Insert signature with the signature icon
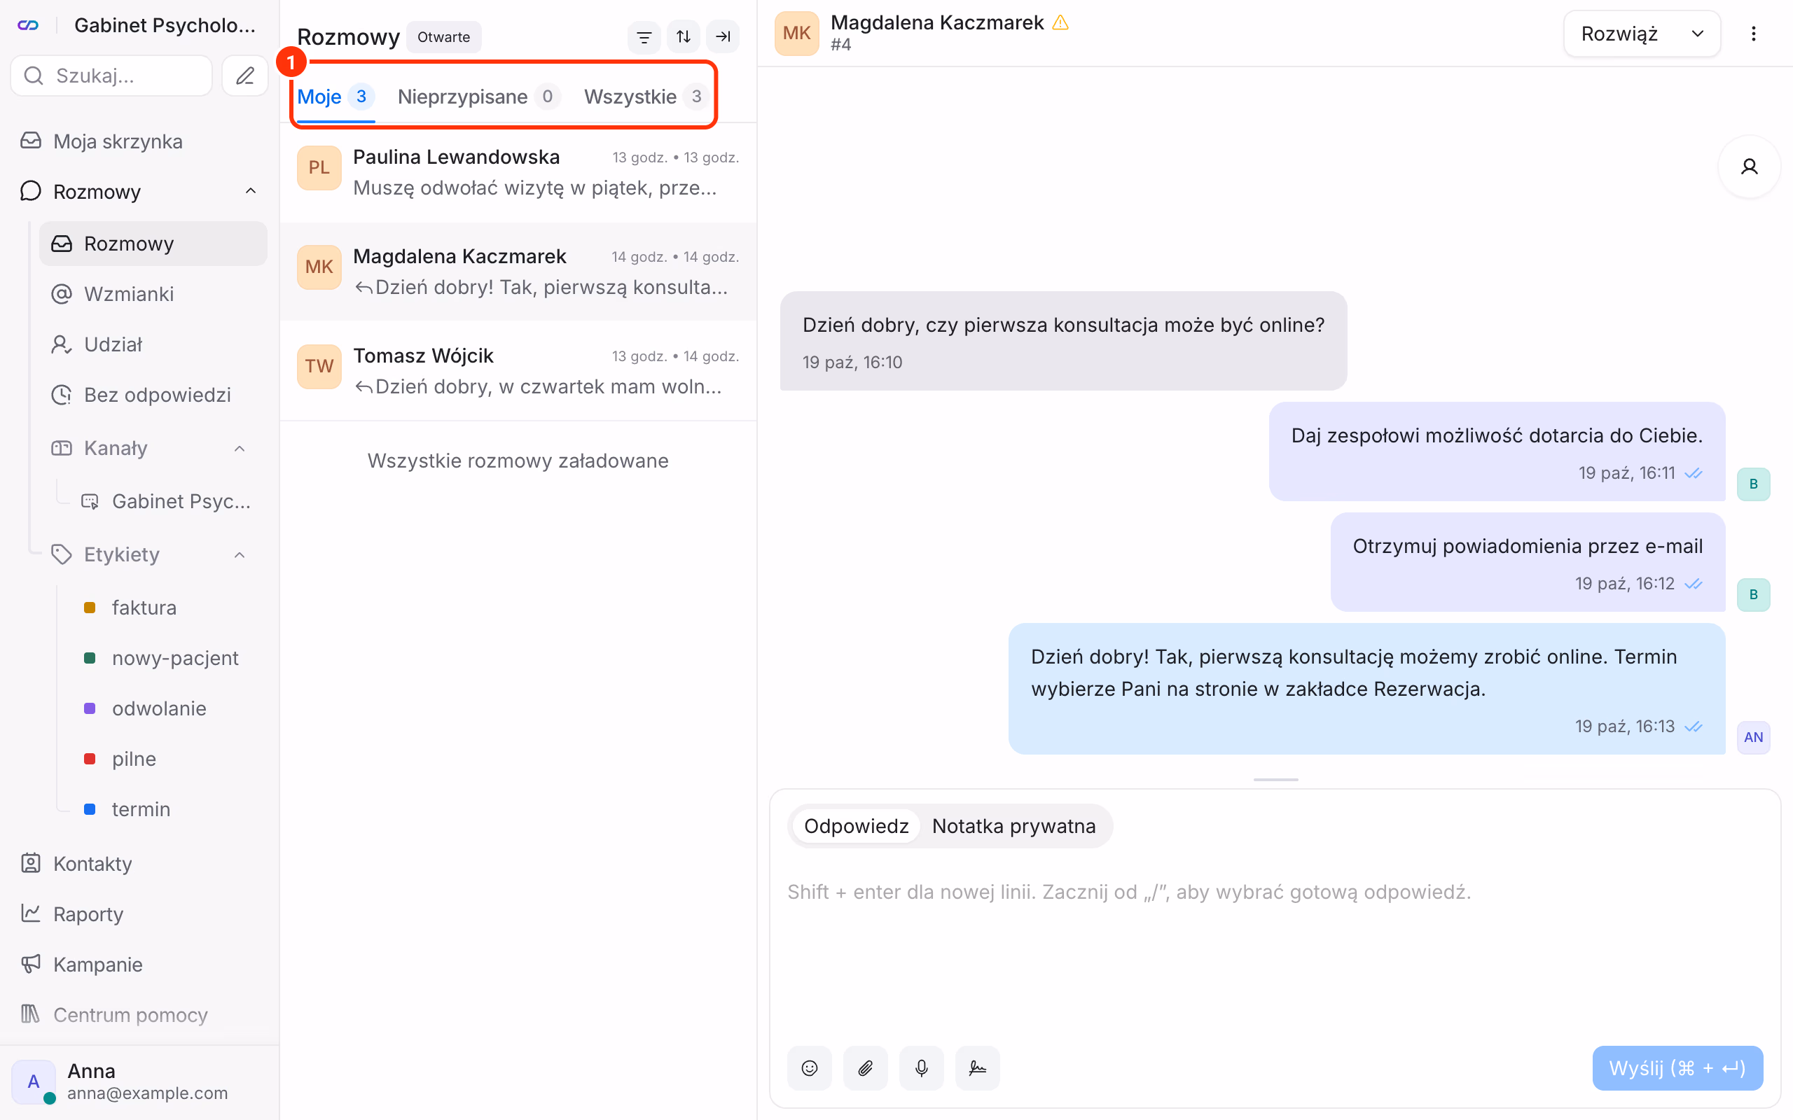This screenshot has width=1793, height=1120. (x=977, y=1067)
